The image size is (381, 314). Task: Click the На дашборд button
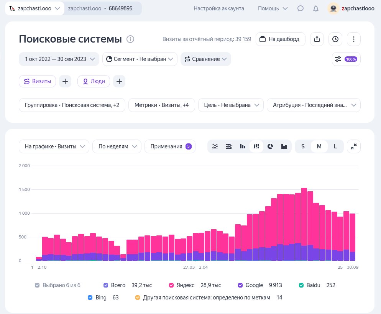(x=280, y=39)
